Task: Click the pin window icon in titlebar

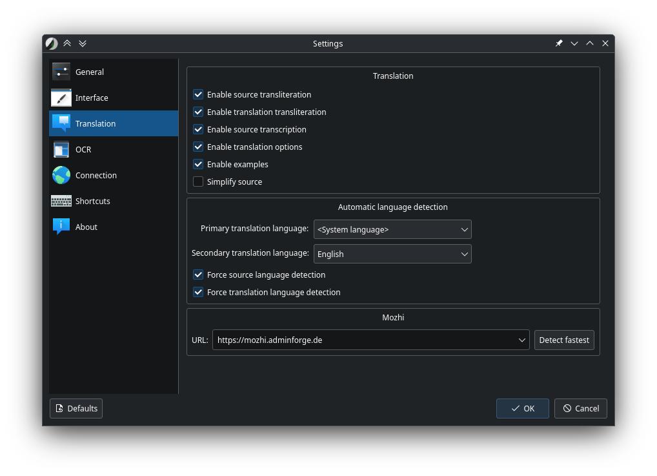Action: tap(559, 43)
